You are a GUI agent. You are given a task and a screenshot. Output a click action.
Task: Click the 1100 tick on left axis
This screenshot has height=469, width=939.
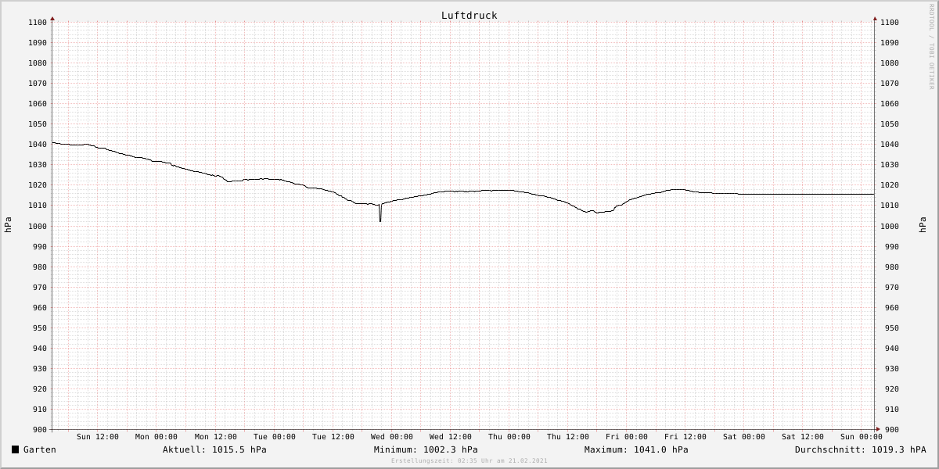38,23
